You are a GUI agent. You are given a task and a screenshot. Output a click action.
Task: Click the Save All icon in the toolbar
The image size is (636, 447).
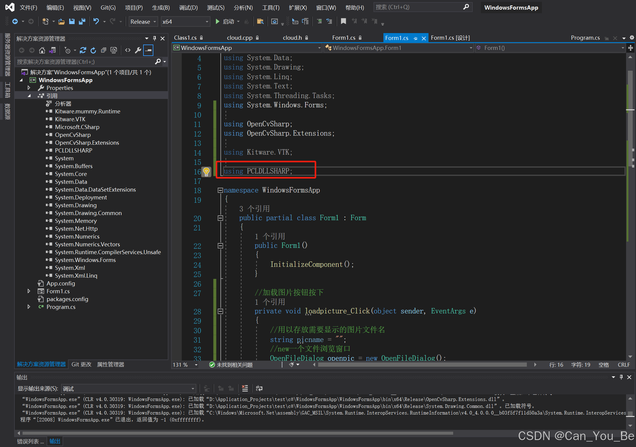pyautogui.click(x=81, y=21)
